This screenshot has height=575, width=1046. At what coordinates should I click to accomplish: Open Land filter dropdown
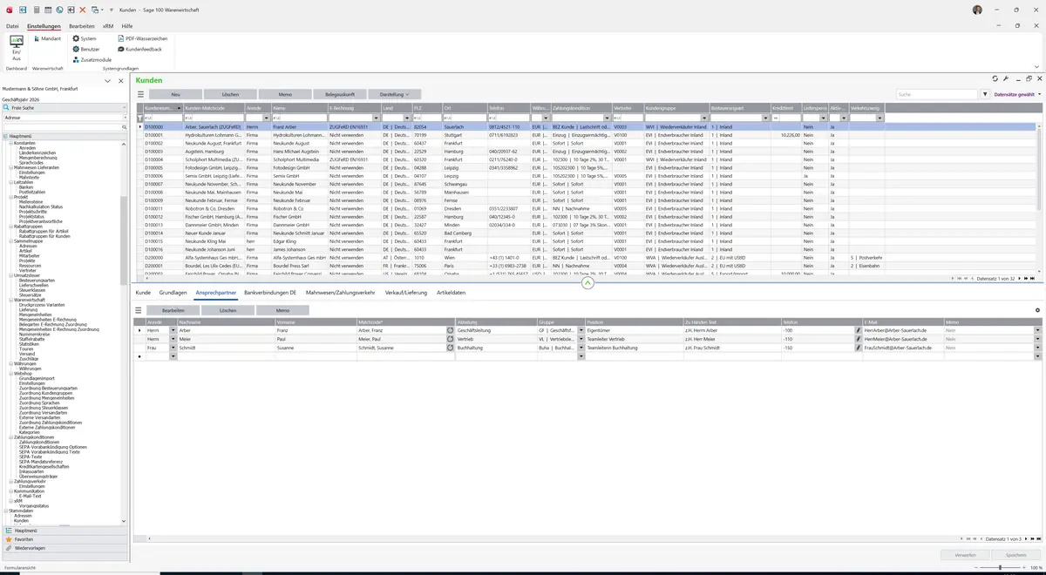407,118
